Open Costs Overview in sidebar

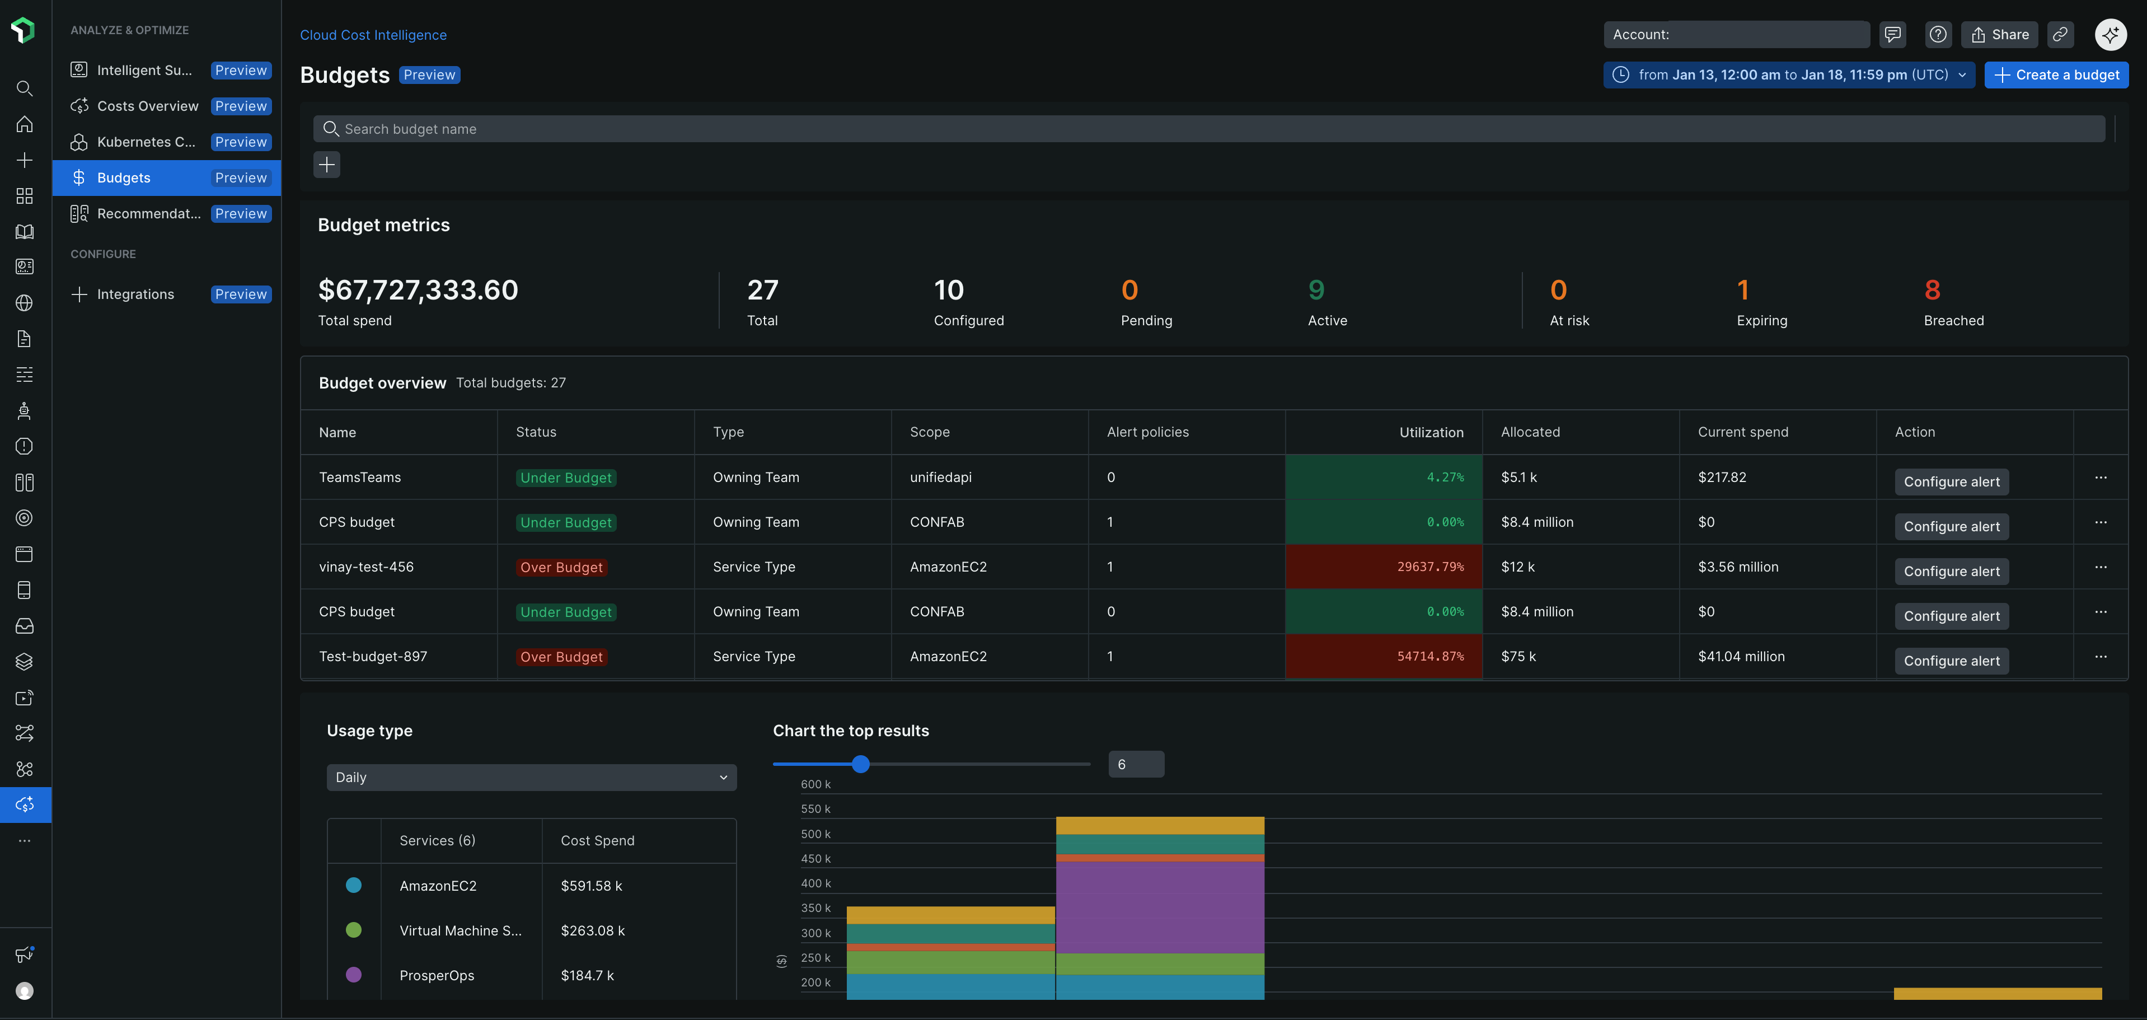click(148, 106)
